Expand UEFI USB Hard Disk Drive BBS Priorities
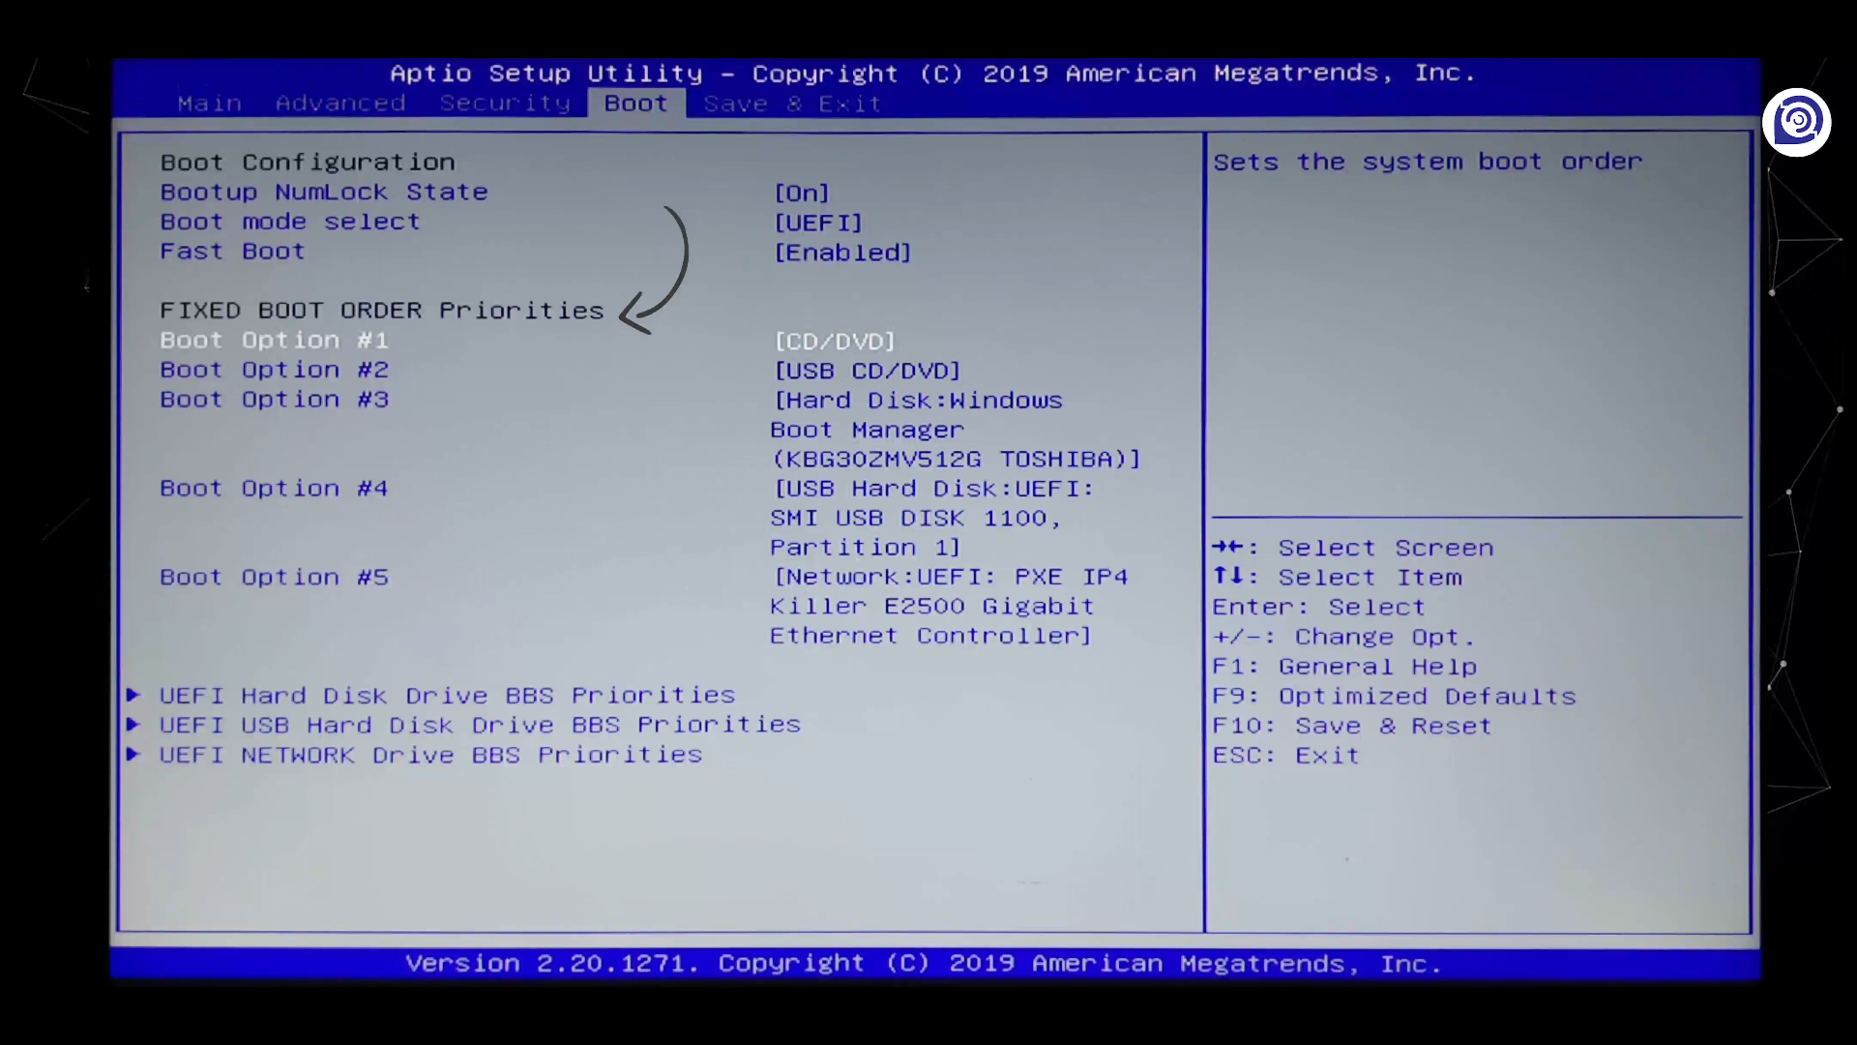Viewport: 1857px width, 1045px height. point(480,725)
